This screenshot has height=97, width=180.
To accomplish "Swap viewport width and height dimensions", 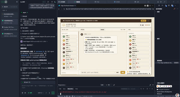I will click(114, 85).
